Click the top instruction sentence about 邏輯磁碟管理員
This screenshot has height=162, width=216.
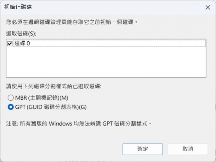point(72,22)
